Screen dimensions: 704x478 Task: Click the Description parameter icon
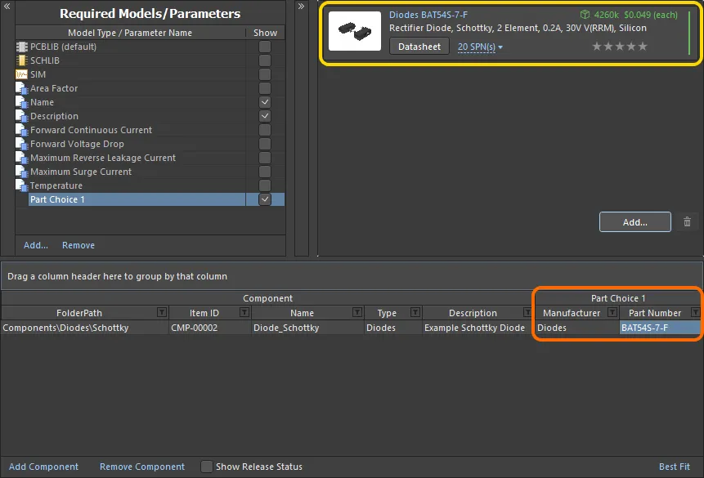click(x=21, y=116)
